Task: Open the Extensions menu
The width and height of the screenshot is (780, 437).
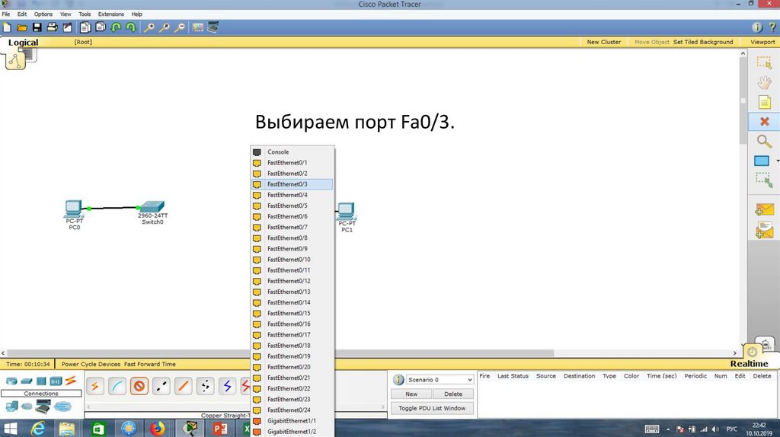Action: (x=111, y=14)
